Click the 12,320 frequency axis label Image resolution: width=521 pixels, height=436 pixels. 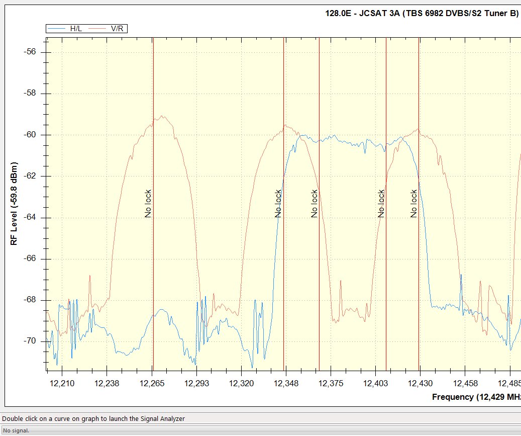(x=241, y=384)
